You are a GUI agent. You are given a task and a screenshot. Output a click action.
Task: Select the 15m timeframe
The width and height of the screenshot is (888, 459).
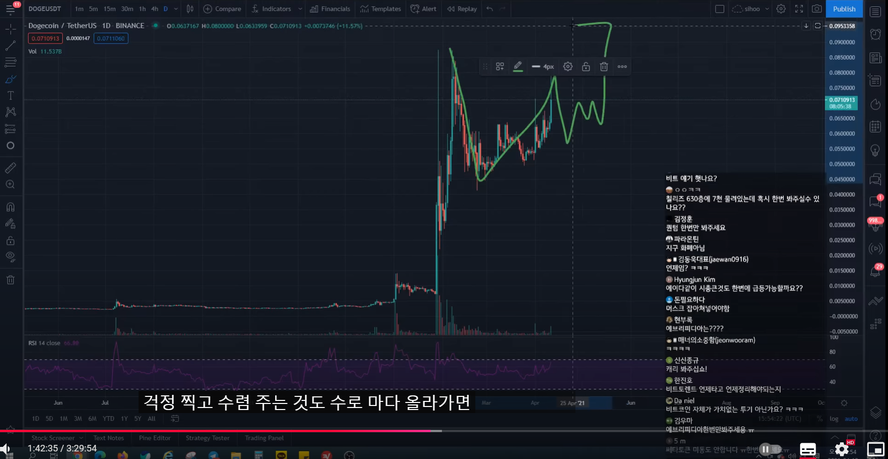coord(109,9)
